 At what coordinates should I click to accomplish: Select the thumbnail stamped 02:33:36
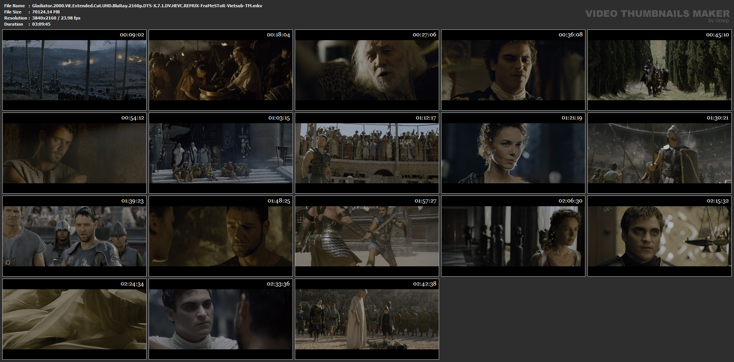tap(221, 319)
